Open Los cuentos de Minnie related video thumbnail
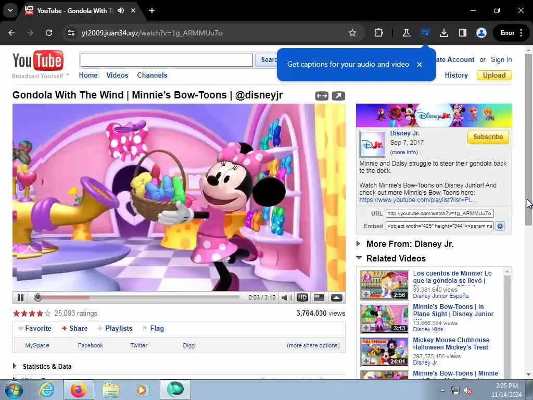This screenshot has height=400, width=533. (385, 285)
